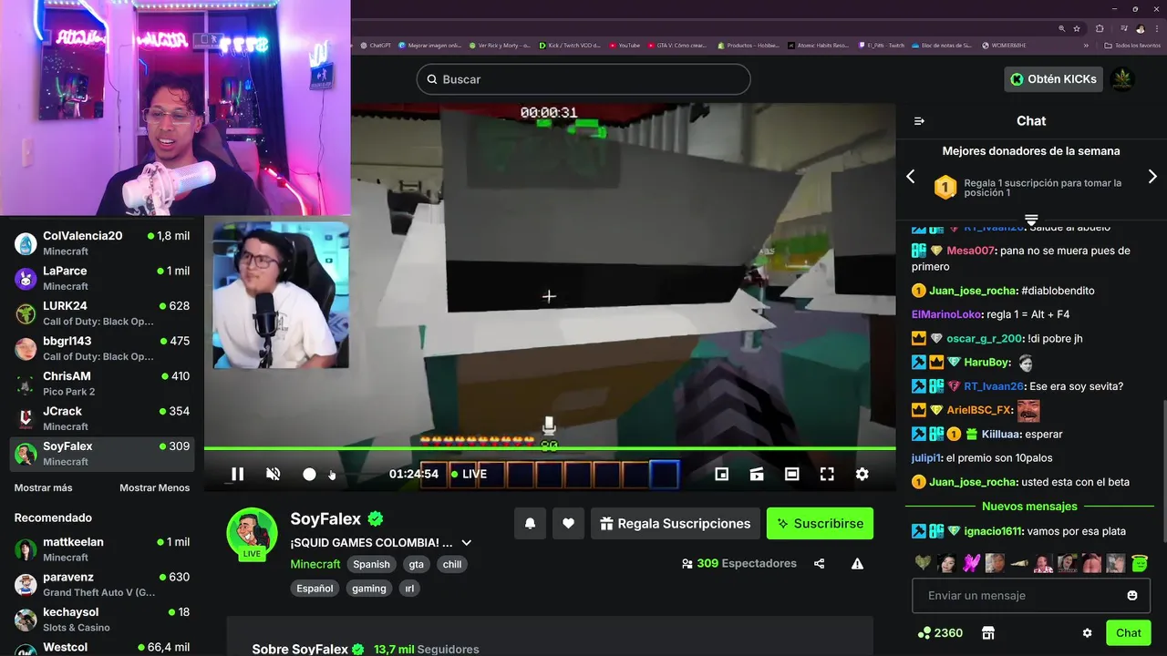Toggle theater mode in the player

pos(792,474)
